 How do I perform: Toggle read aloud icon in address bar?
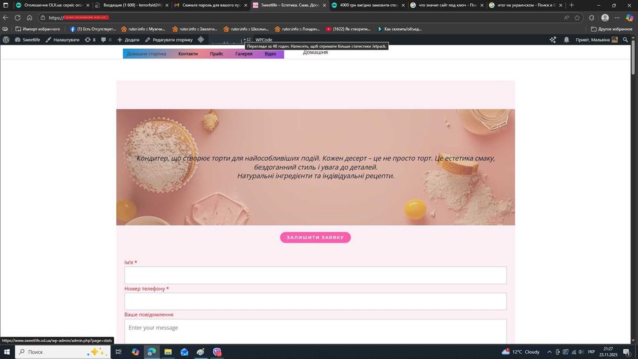pyautogui.click(x=567, y=17)
